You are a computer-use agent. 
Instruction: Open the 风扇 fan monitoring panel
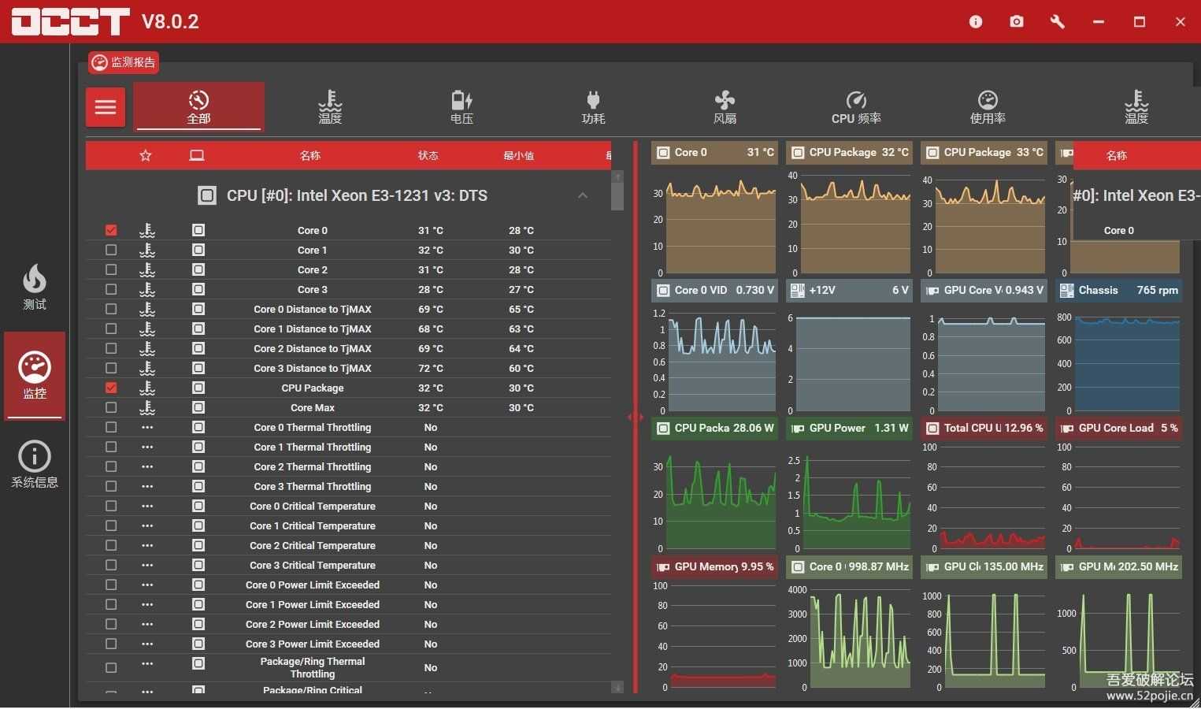coord(725,107)
